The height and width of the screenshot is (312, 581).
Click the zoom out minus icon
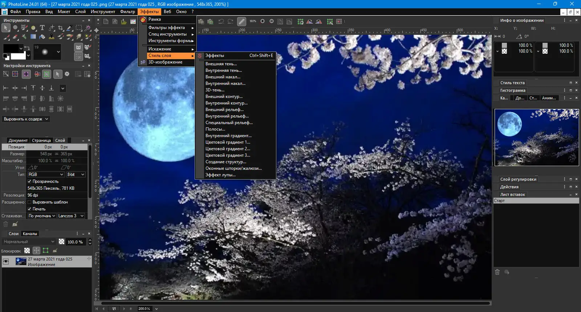pos(272,21)
